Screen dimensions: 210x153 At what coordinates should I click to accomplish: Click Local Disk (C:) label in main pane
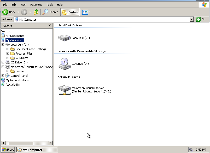pos(81,38)
